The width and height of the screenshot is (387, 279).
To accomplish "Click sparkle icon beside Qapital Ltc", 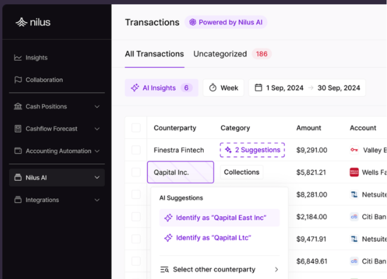I will click(x=168, y=238).
